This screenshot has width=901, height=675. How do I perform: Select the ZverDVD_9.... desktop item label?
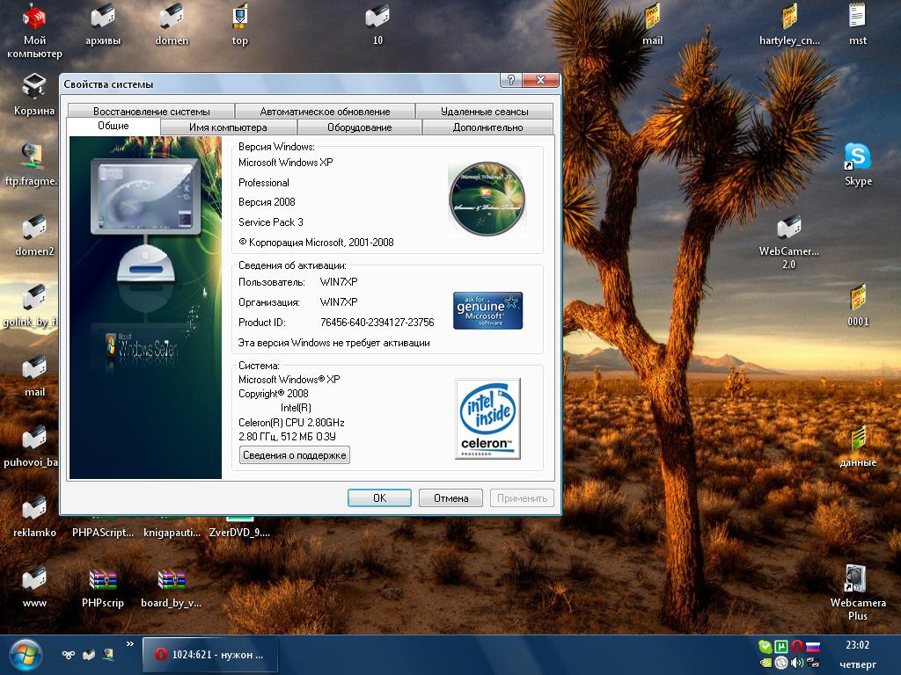coord(239,533)
